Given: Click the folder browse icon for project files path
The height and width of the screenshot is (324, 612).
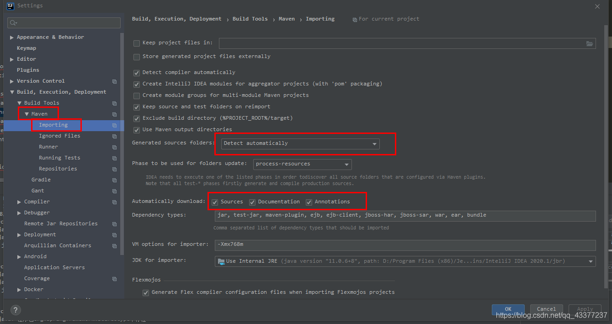Looking at the screenshot, I should point(590,43).
